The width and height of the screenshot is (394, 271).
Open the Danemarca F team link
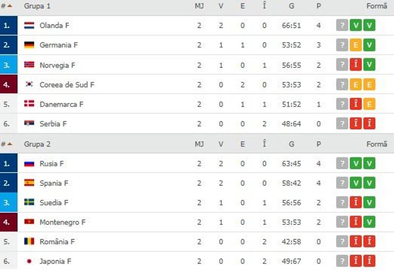[x=61, y=104]
